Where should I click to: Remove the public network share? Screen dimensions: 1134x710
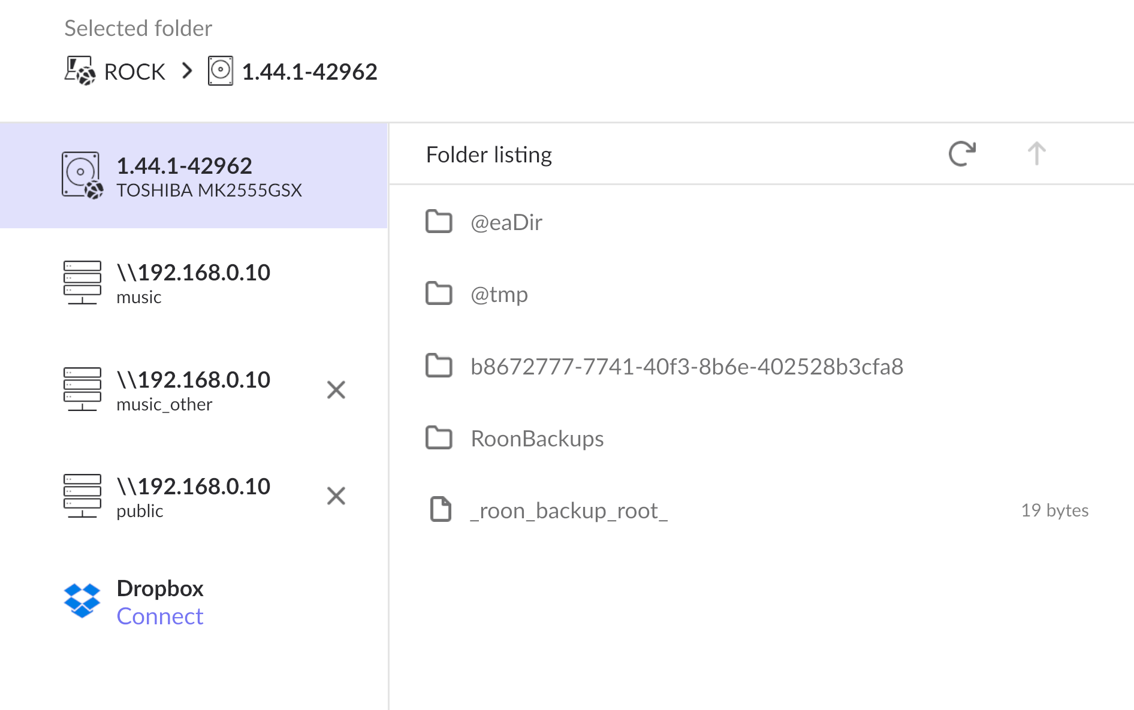click(x=336, y=496)
